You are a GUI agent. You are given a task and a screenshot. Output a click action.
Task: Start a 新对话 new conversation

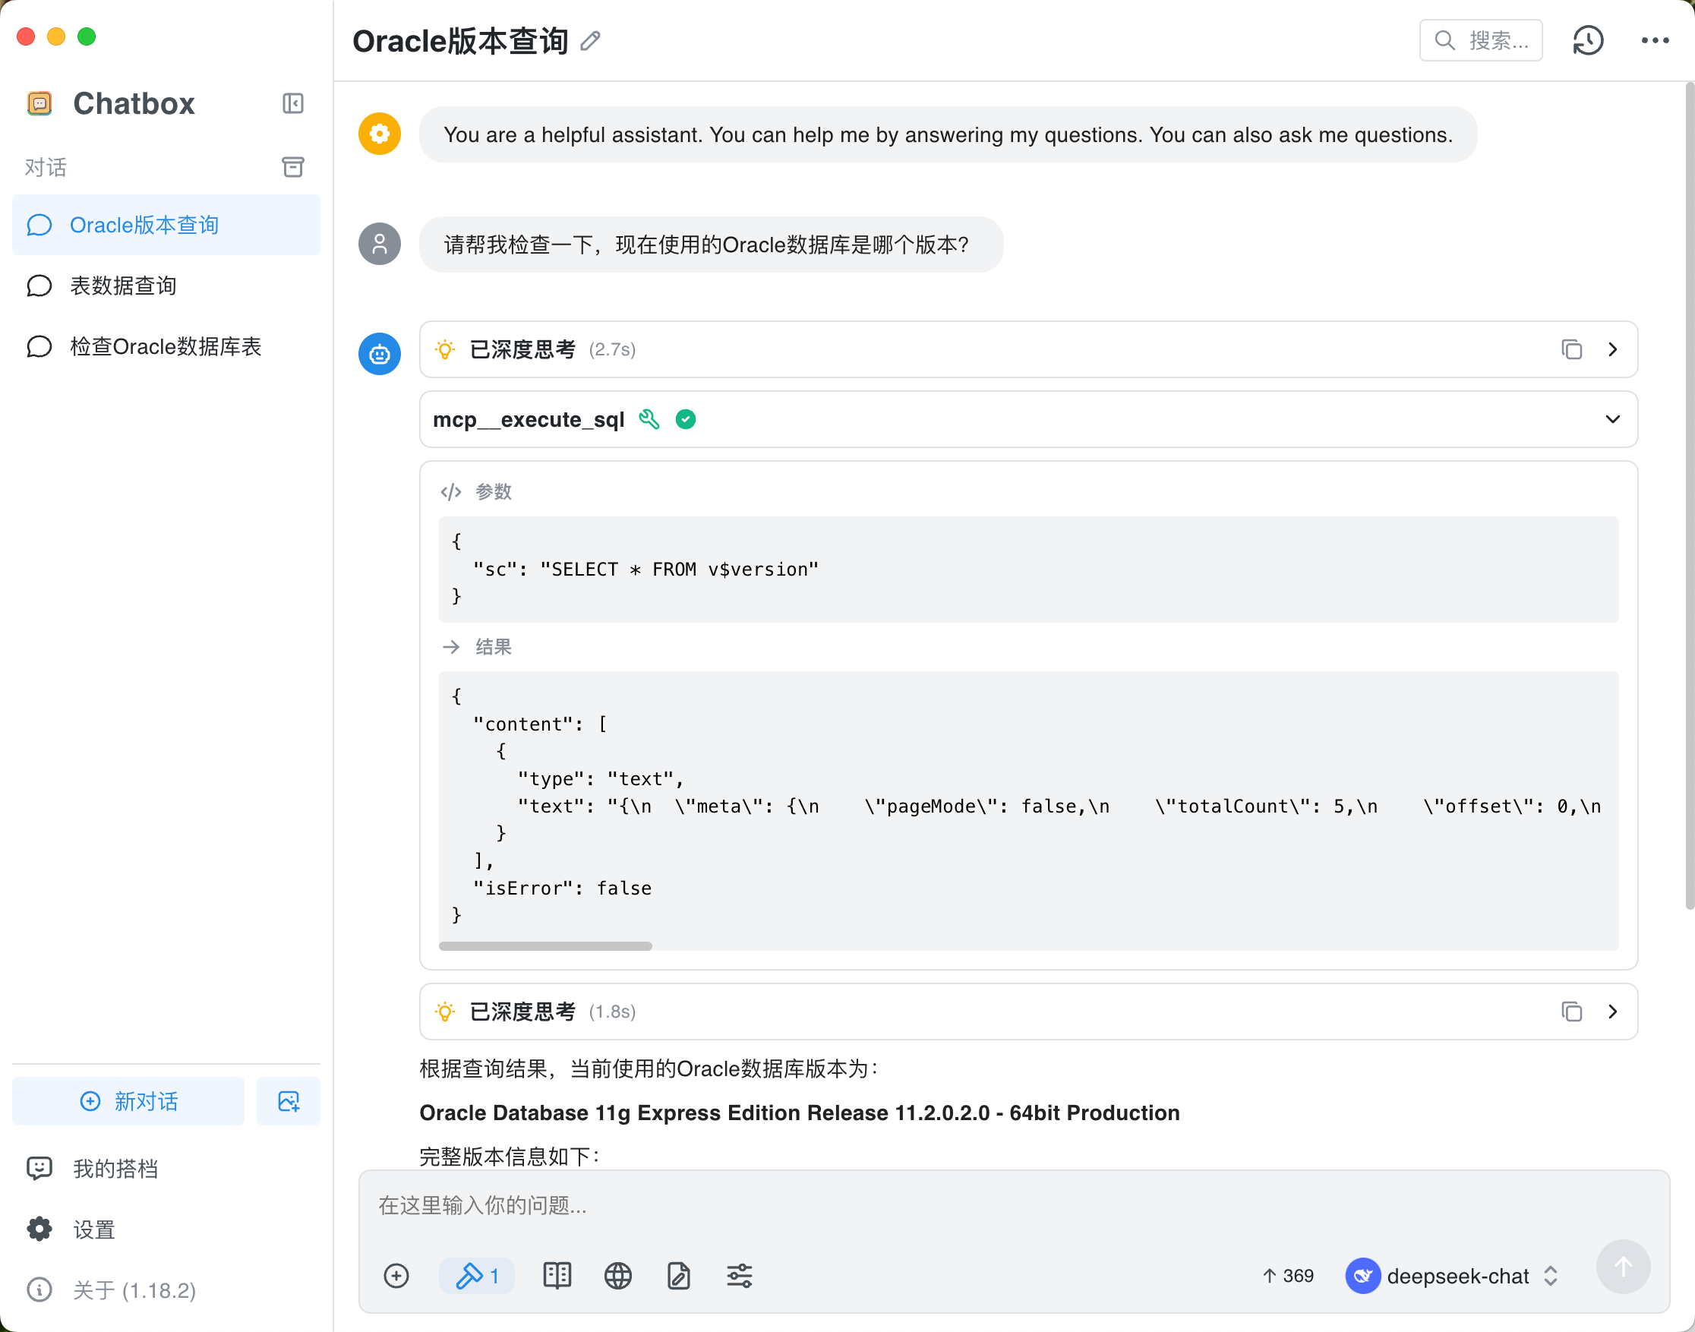(128, 1101)
